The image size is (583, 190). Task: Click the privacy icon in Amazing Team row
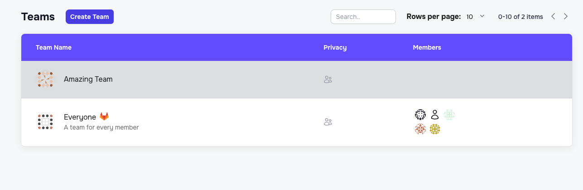pyautogui.click(x=328, y=79)
